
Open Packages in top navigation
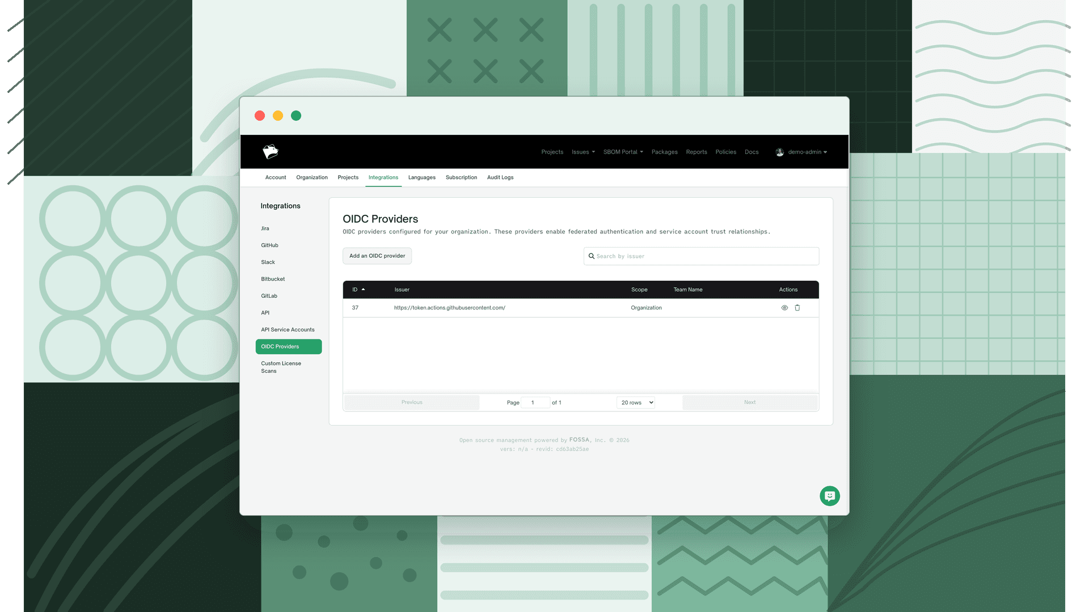click(664, 152)
